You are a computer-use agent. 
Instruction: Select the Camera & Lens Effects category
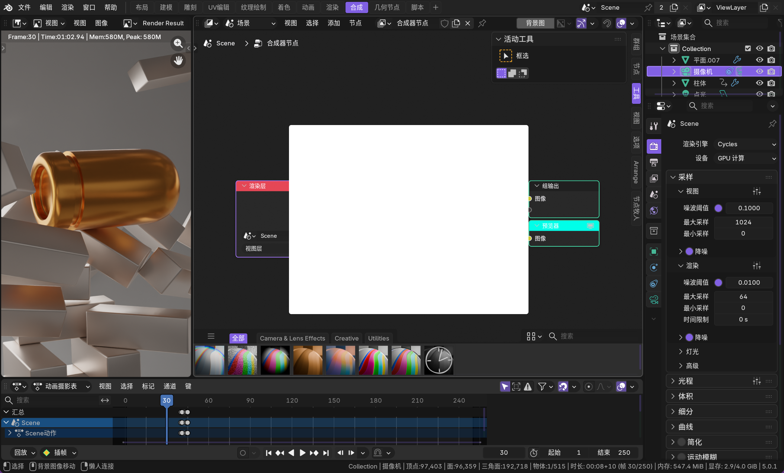(x=292, y=338)
